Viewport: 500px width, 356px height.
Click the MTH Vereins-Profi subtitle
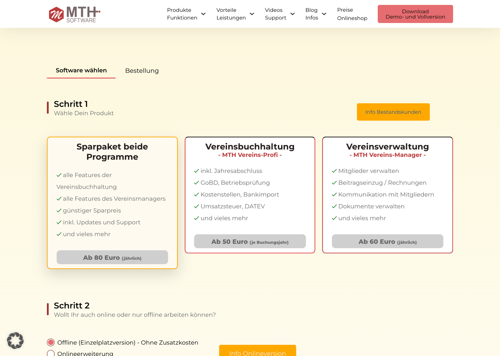(x=250, y=155)
